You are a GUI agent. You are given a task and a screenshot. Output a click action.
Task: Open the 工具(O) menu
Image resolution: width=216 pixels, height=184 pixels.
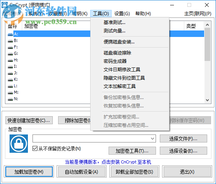[101, 14]
